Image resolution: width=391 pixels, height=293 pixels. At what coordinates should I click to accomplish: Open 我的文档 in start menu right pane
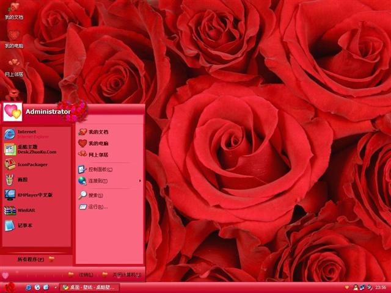click(109, 132)
